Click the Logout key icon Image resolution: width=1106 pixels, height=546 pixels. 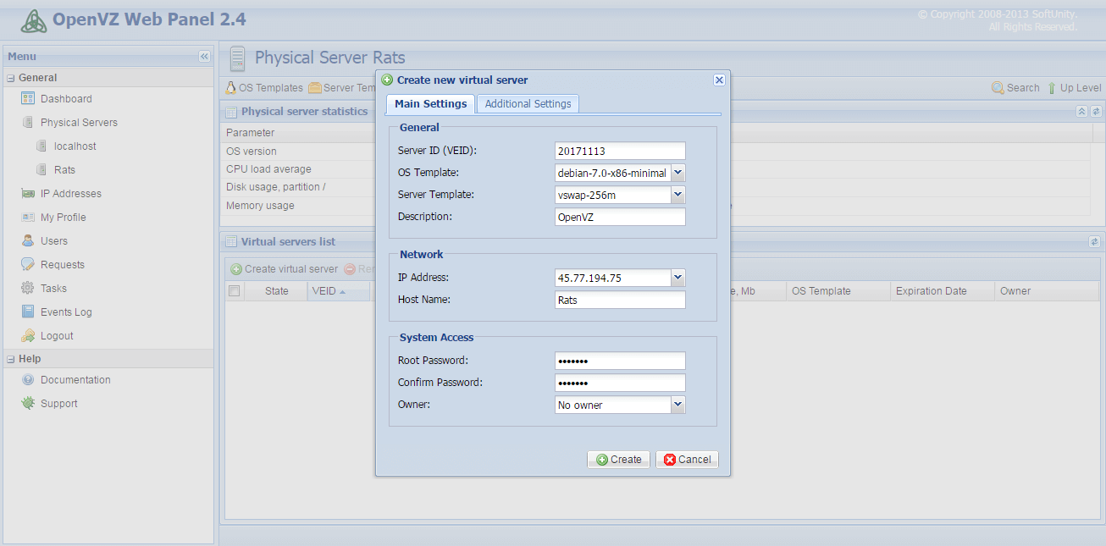coord(28,336)
